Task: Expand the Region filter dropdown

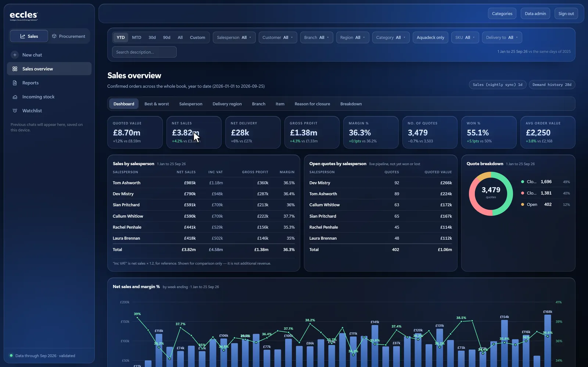Action: (x=353, y=37)
